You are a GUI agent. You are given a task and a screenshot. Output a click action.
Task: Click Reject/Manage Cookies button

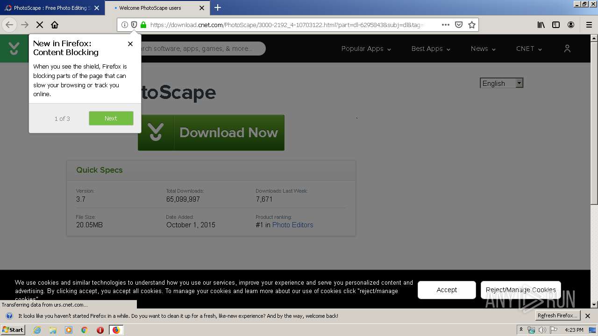[521, 290]
